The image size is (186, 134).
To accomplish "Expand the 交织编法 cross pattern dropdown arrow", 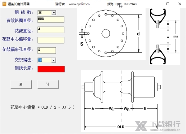I will pos(54,60).
